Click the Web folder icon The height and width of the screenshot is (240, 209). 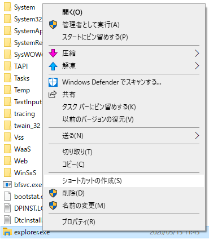coord(7,161)
